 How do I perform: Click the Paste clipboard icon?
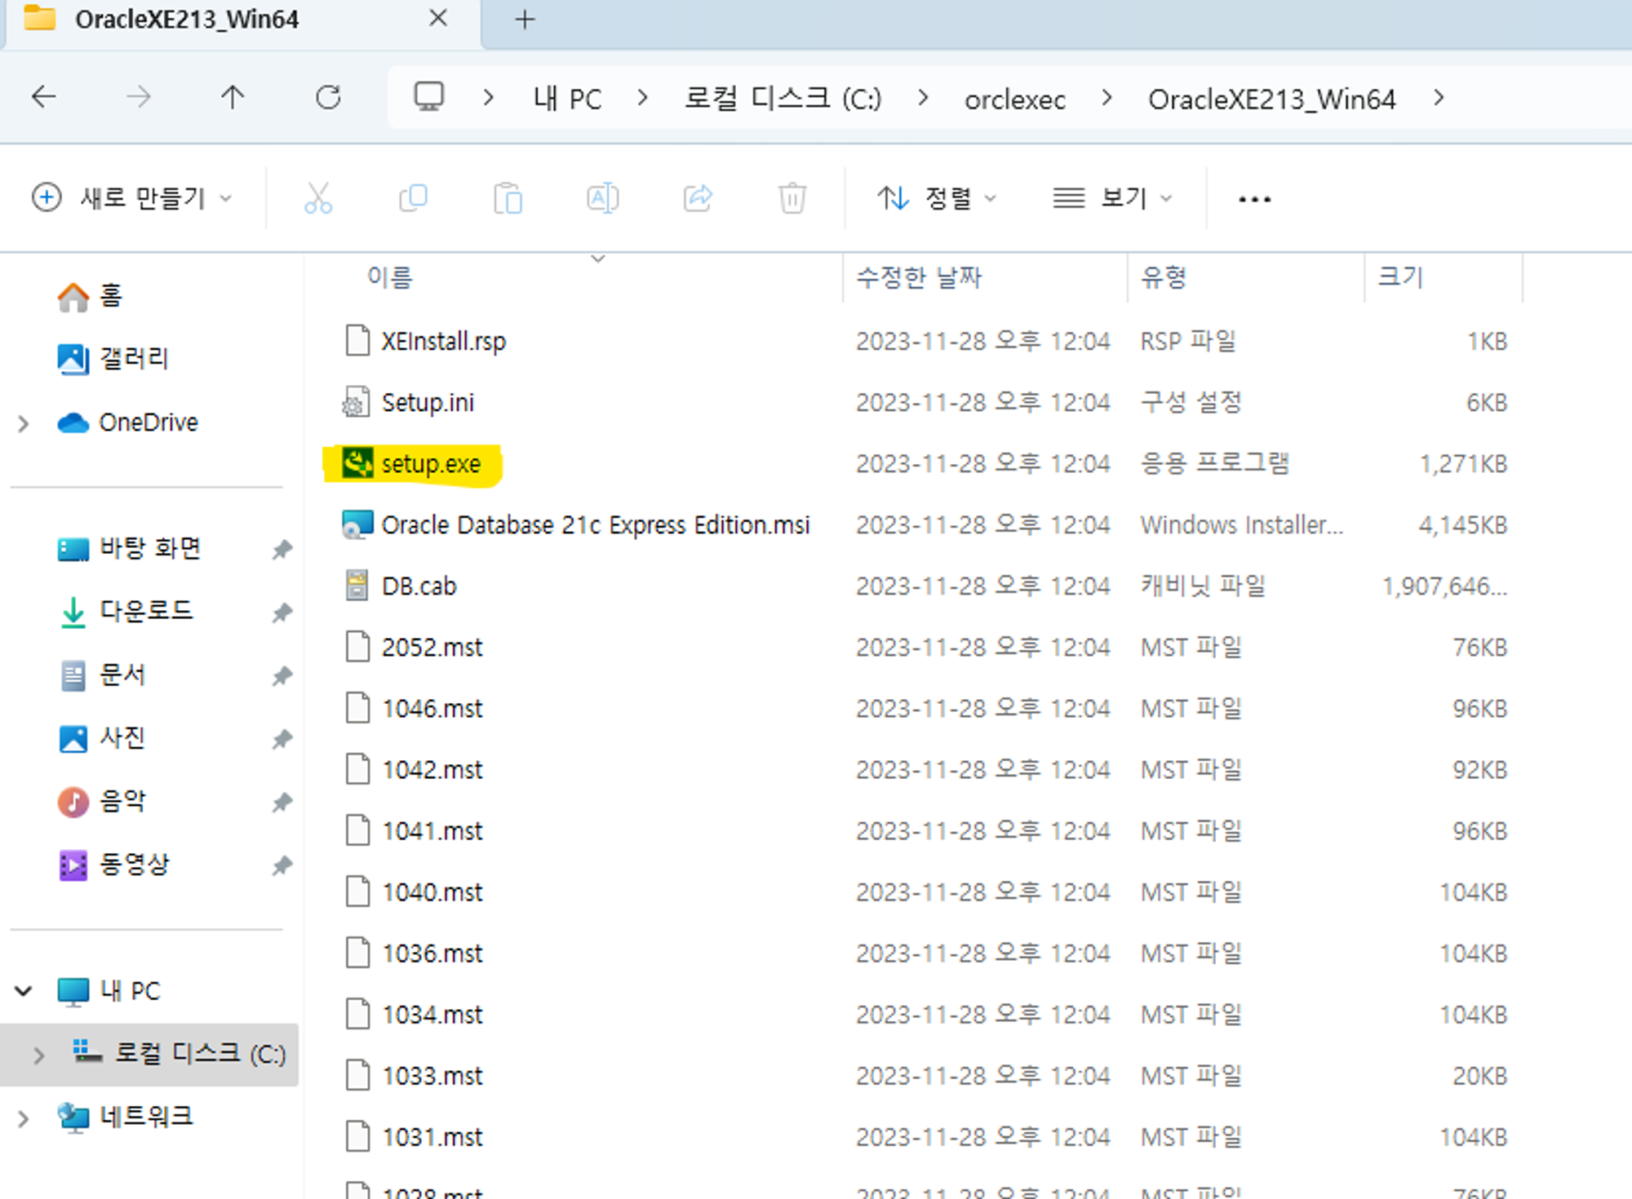click(508, 198)
